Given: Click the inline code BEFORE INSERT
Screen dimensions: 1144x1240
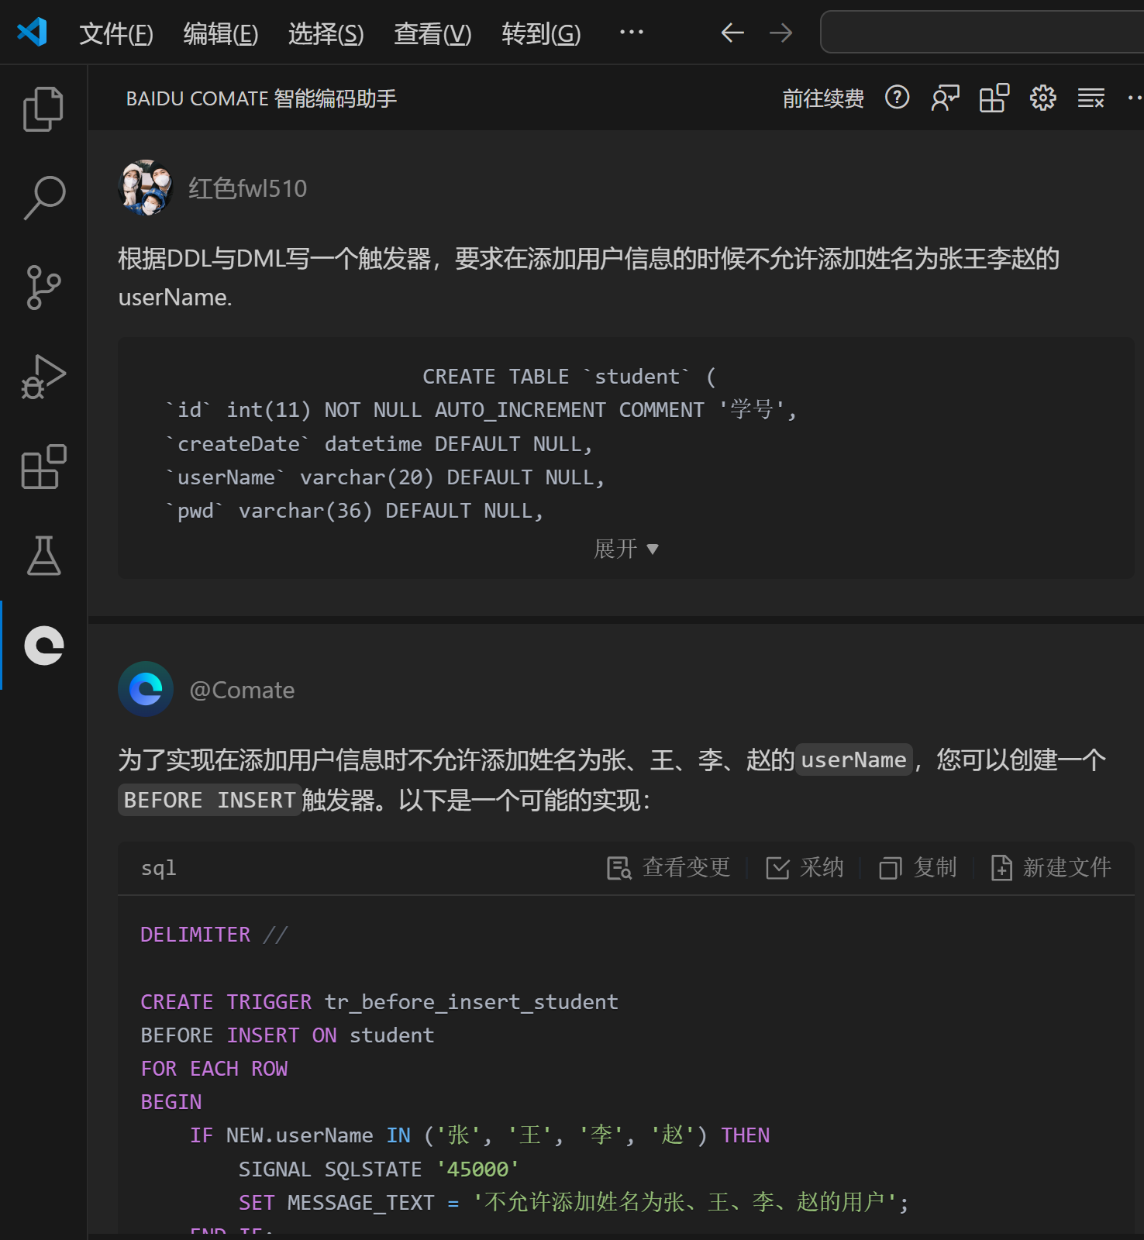Looking at the screenshot, I should 209,800.
